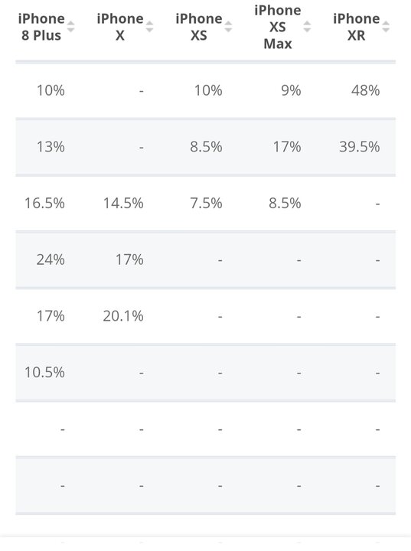Image resolution: width=411 pixels, height=551 pixels.
Task: Click the iPhone XS Max header label
Action: (278, 27)
